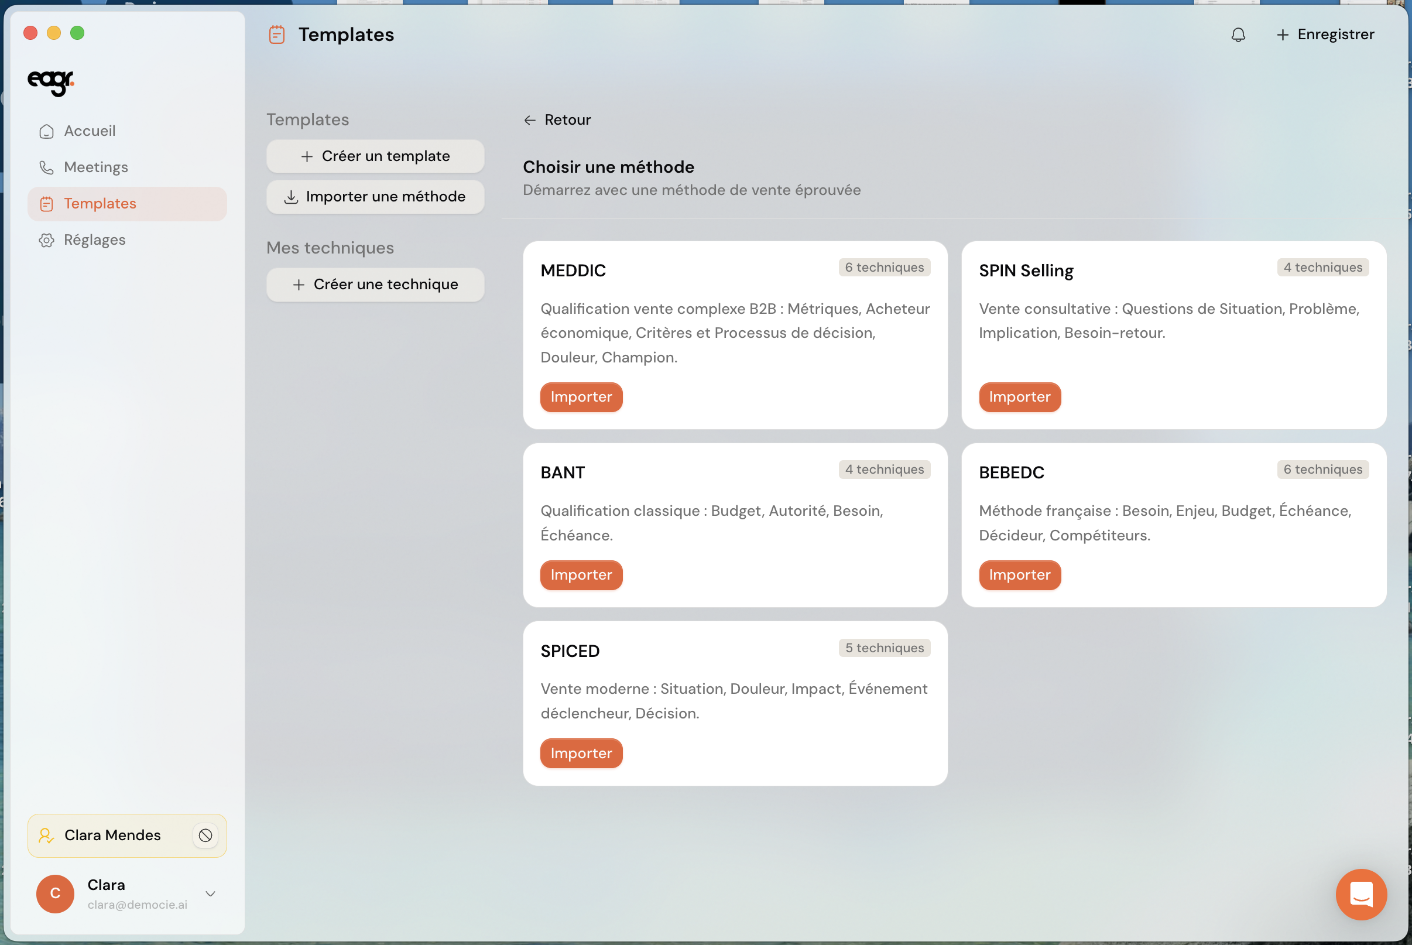Viewport: 1412px width, 945px height.
Task: Click the Accueil home icon
Action: 46,131
